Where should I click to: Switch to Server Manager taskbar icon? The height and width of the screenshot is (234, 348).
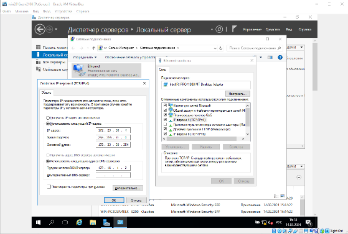click(106, 222)
